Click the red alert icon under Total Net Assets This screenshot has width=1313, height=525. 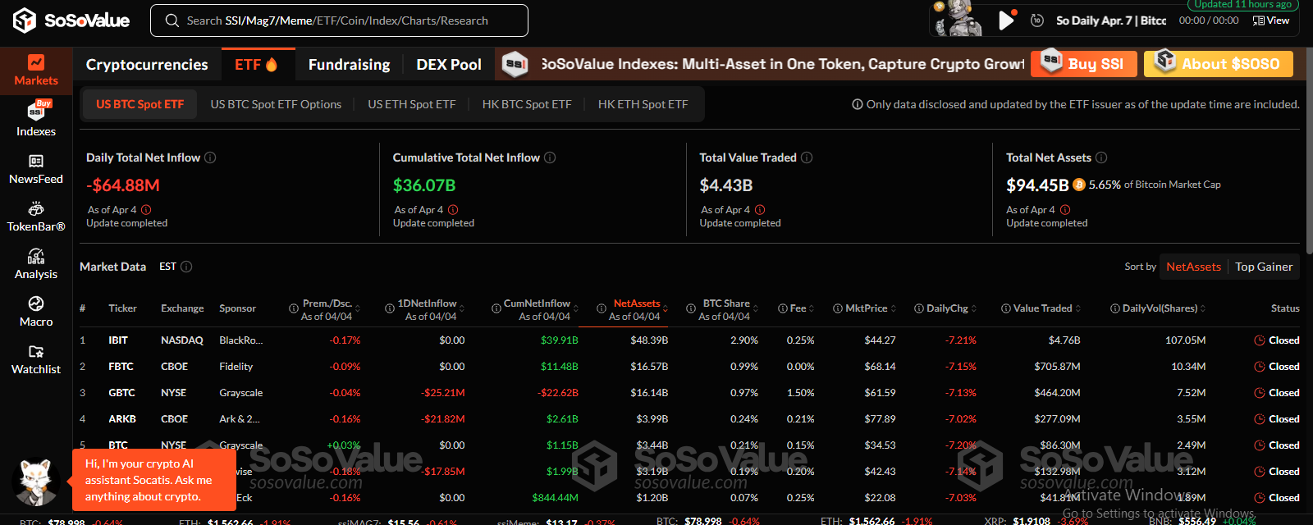(1065, 210)
